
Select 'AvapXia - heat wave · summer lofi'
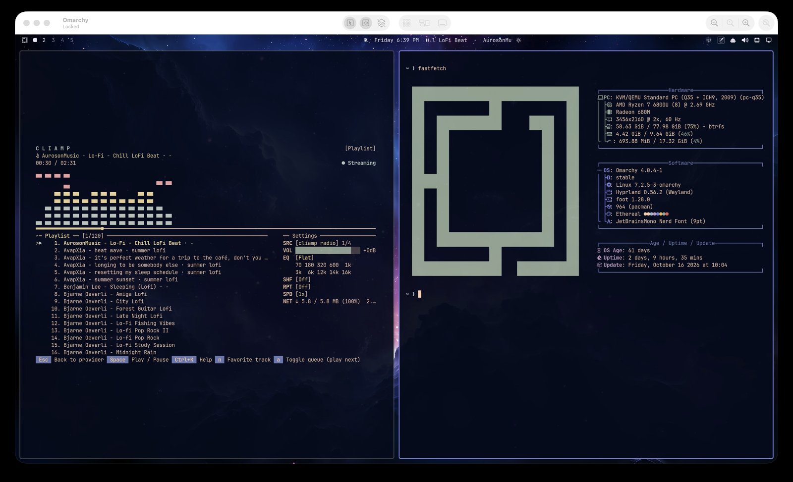[110, 251]
